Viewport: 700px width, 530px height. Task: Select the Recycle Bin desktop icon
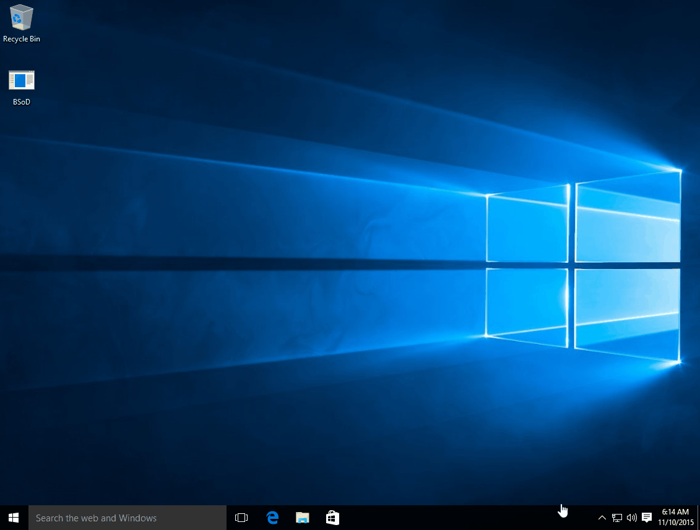[x=22, y=24]
